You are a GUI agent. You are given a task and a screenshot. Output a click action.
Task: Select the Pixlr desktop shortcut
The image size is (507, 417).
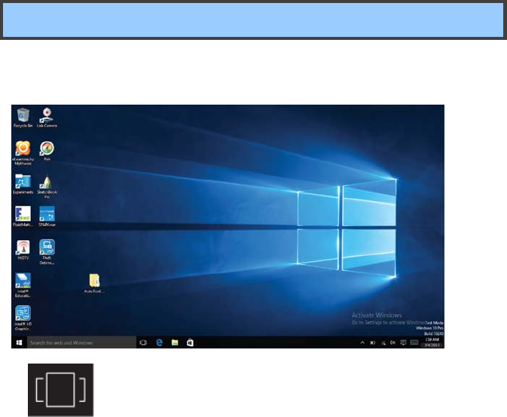47,151
